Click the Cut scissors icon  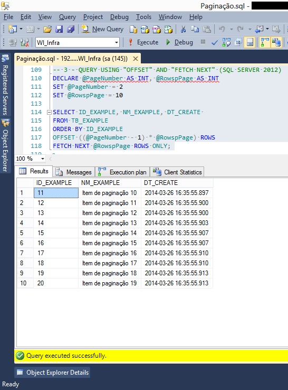(183, 29)
